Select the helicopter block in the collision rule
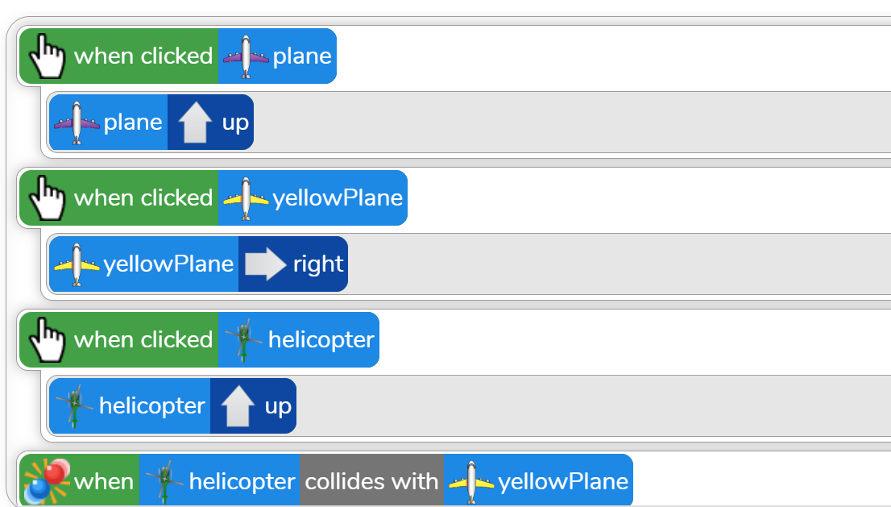The image size is (891, 507). coord(219,482)
